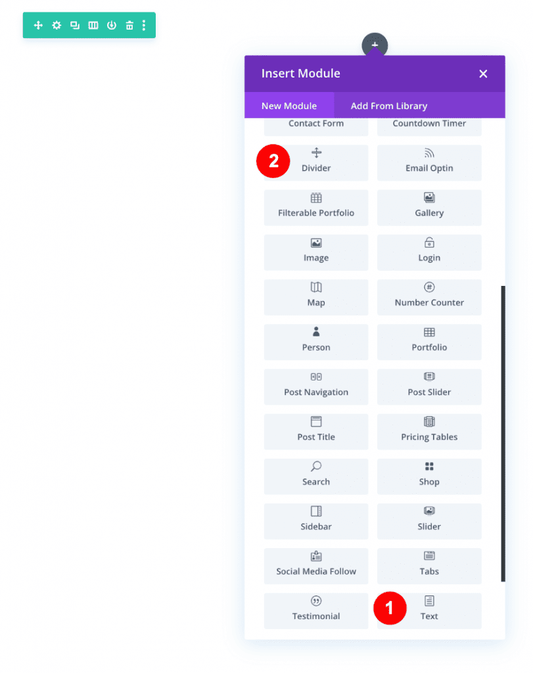The width and height of the screenshot is (533, 673).
Task: Select the New Module tab
Action: (289, 105)
